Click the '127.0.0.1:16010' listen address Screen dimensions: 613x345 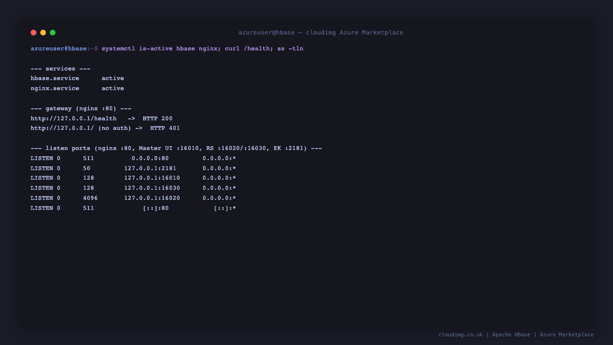coord(152,178)
